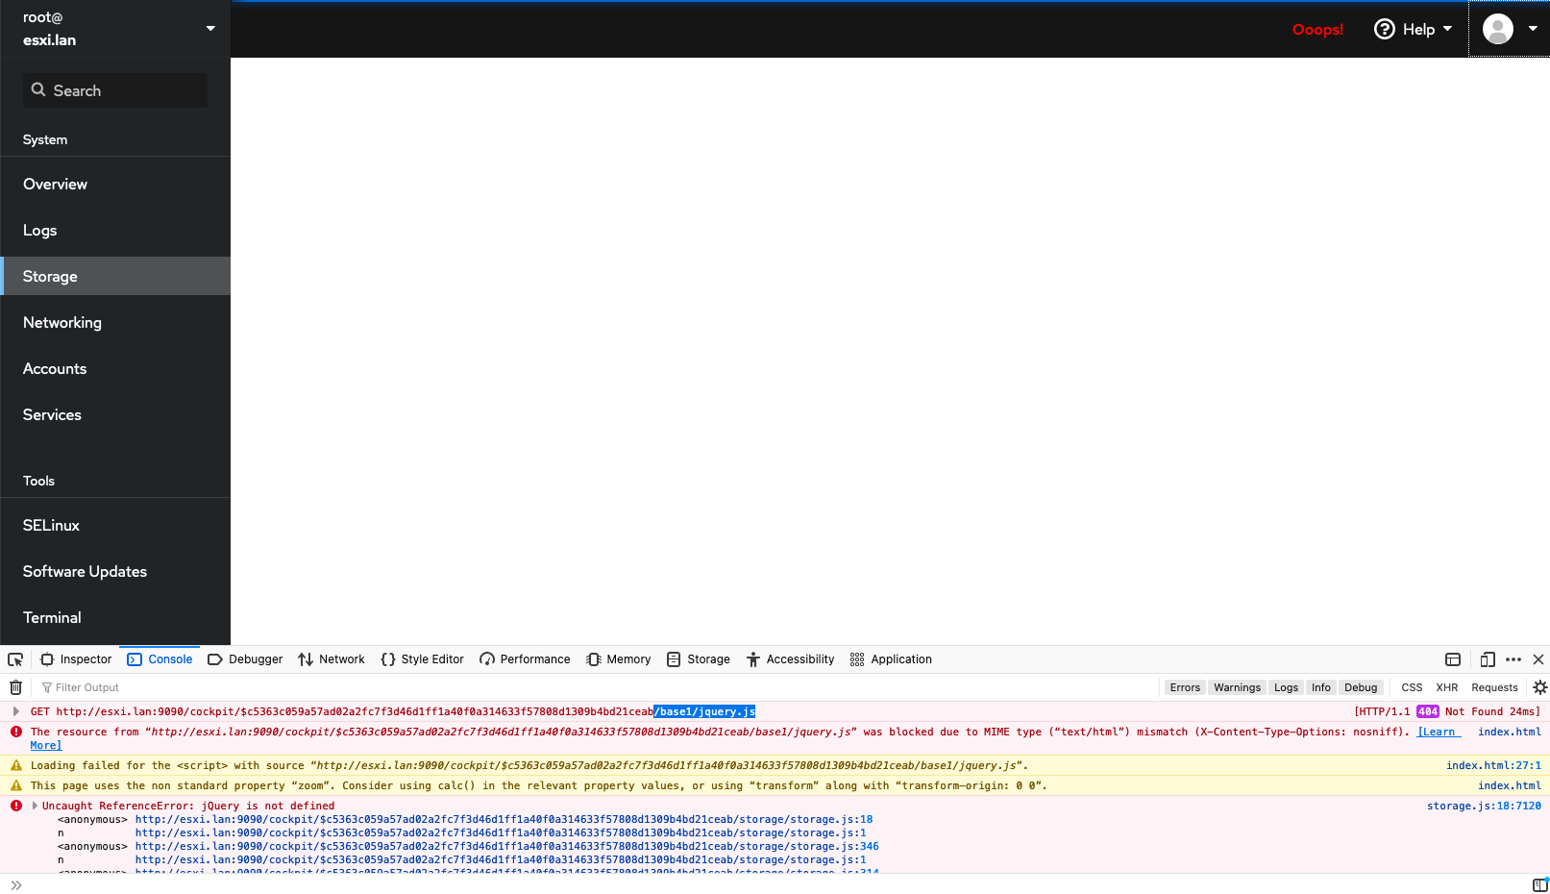Toggle the CSS filter
The height and width of the screenshot is (894, 1550).
tap(1412, 687)
